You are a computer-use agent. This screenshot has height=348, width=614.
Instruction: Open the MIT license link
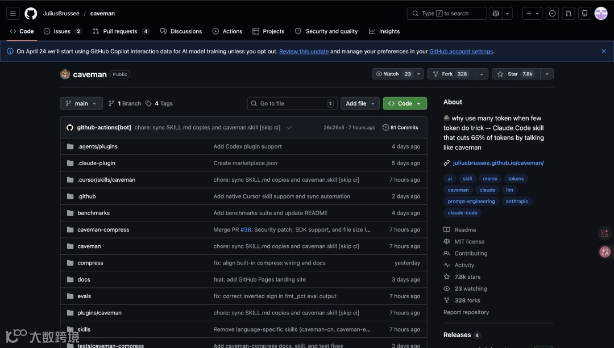[464, 241]
